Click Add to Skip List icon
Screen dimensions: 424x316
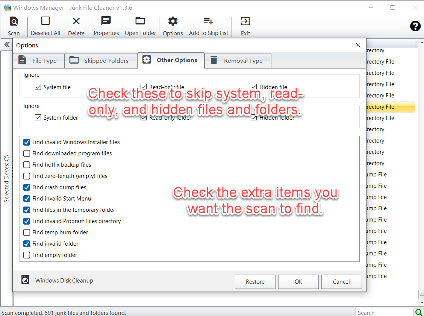point(209,21)
